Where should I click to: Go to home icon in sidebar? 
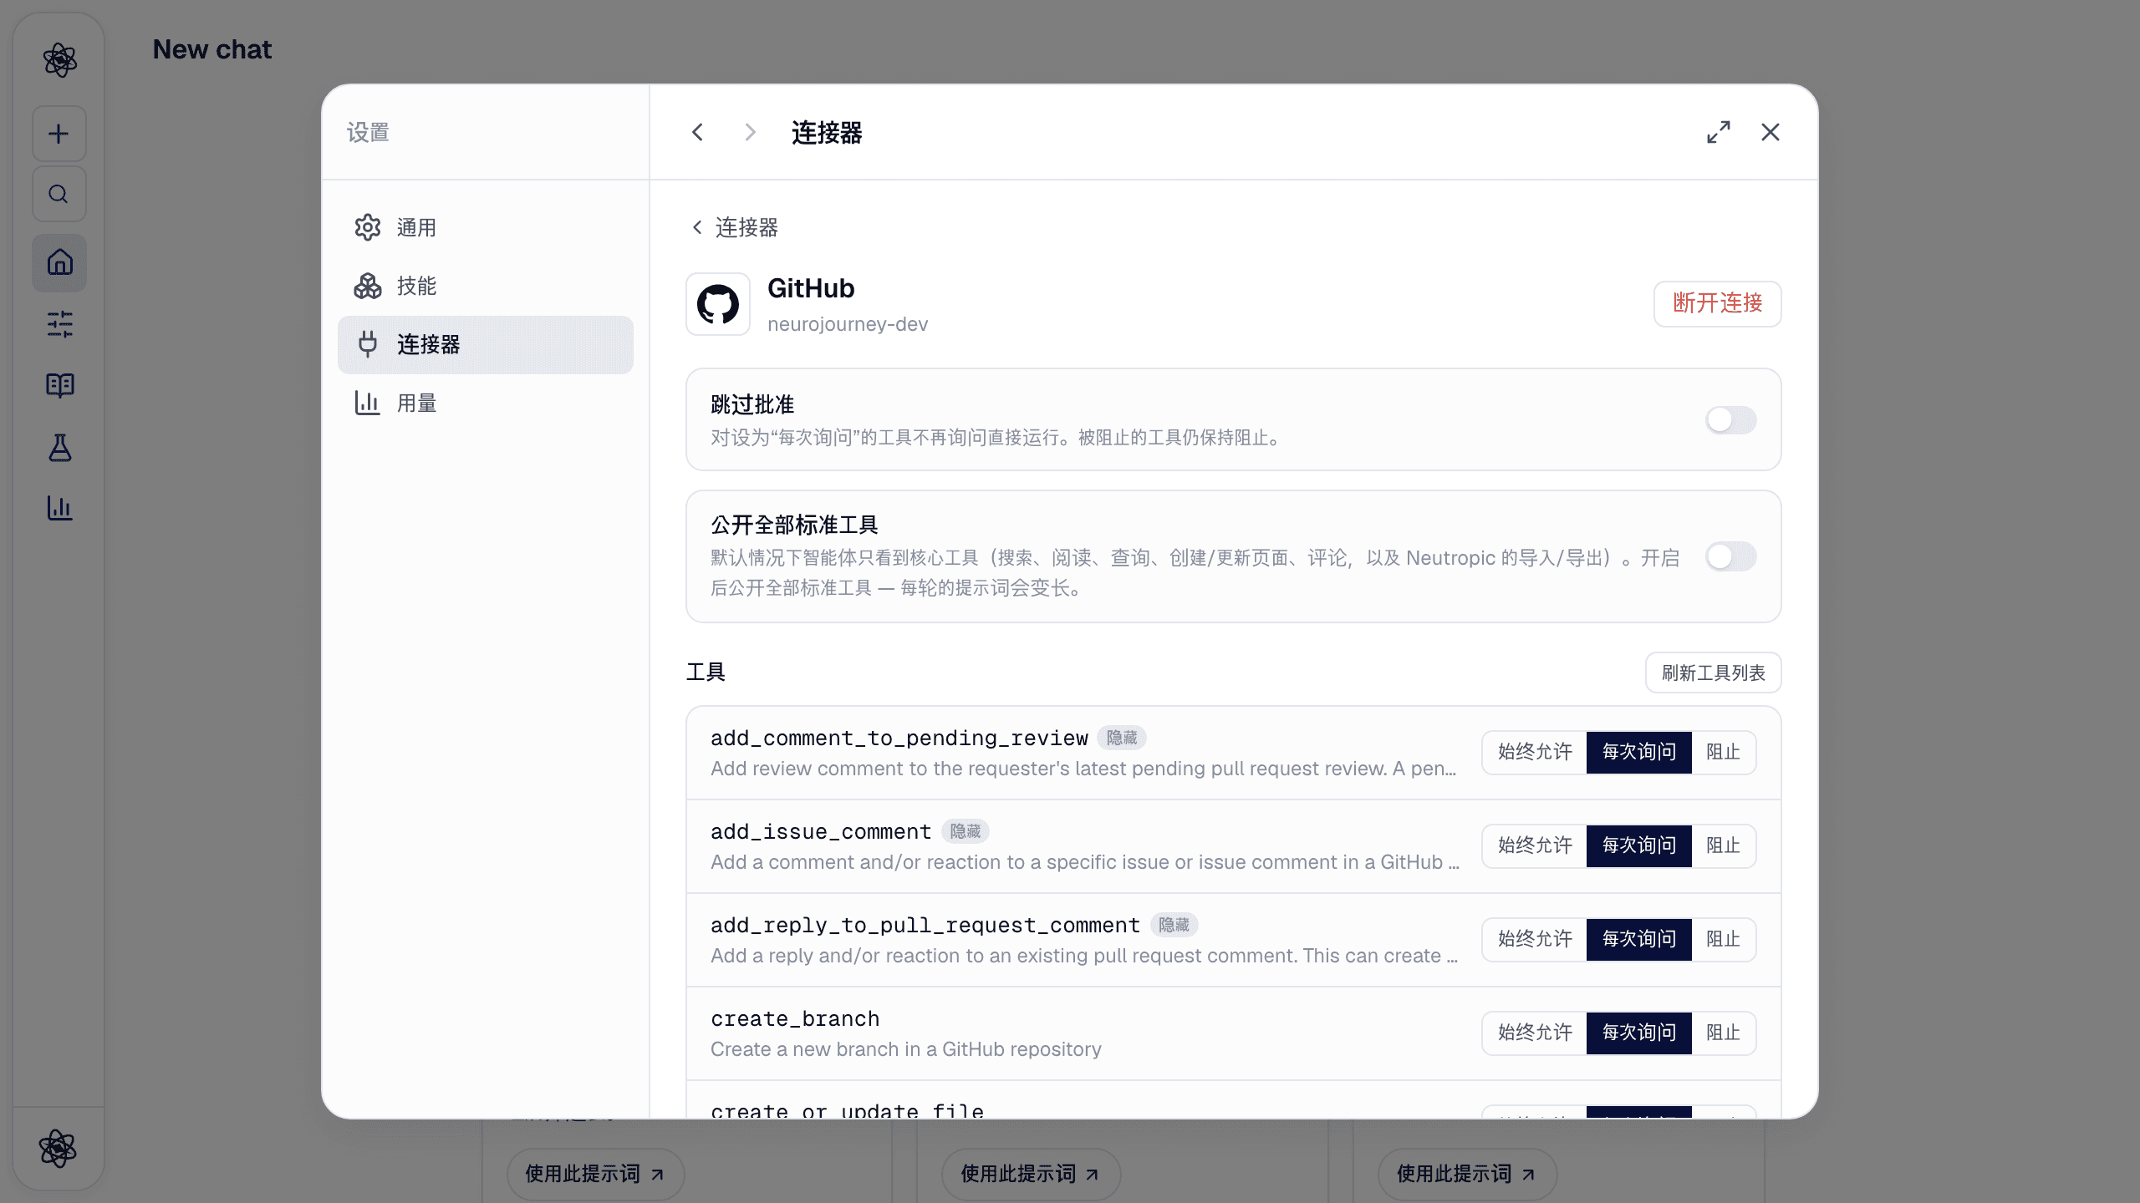click(59, 262)
